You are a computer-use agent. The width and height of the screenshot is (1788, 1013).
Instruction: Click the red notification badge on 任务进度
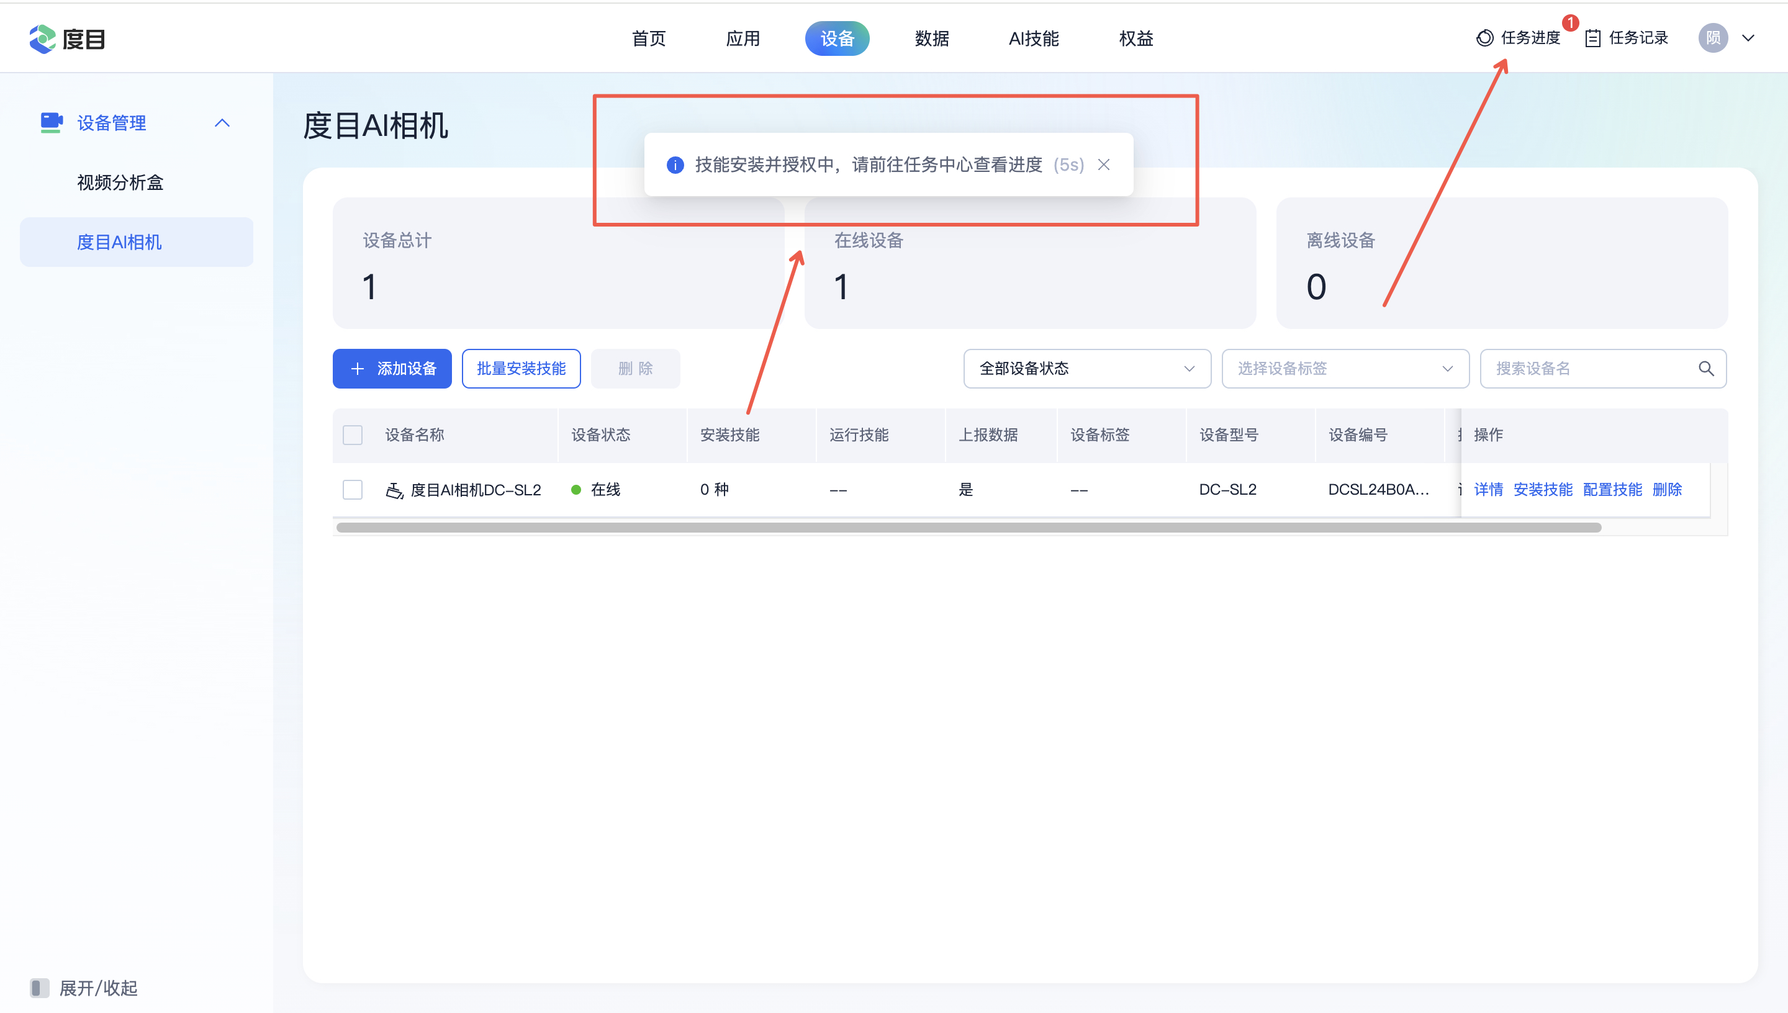coord(1569,23)
